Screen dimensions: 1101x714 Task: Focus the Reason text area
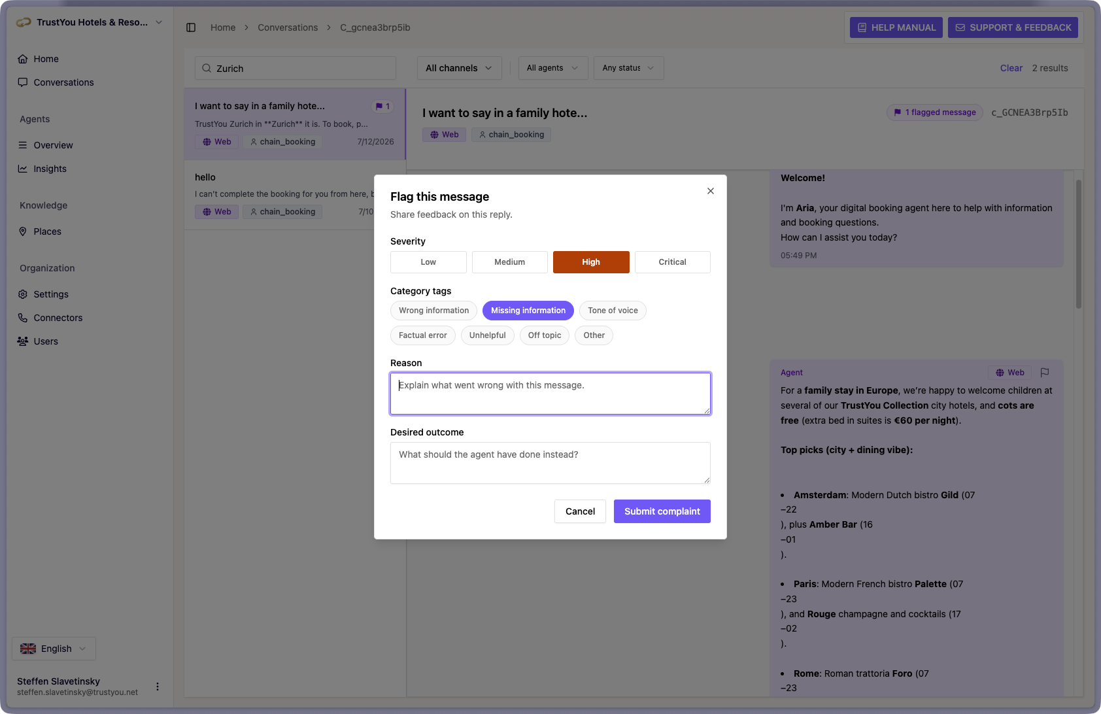coord(550,394)
